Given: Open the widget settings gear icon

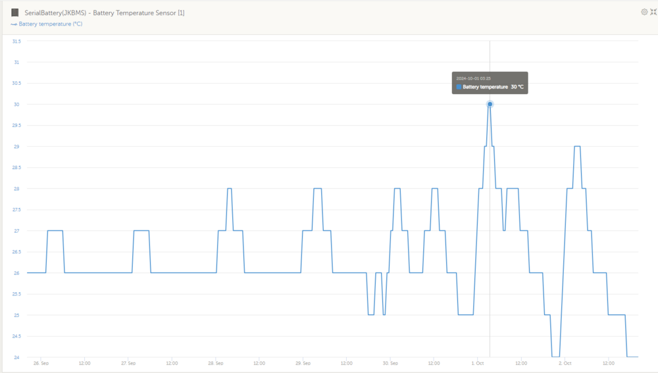Looking at the screenshot, I should click(x=644, y=12).
